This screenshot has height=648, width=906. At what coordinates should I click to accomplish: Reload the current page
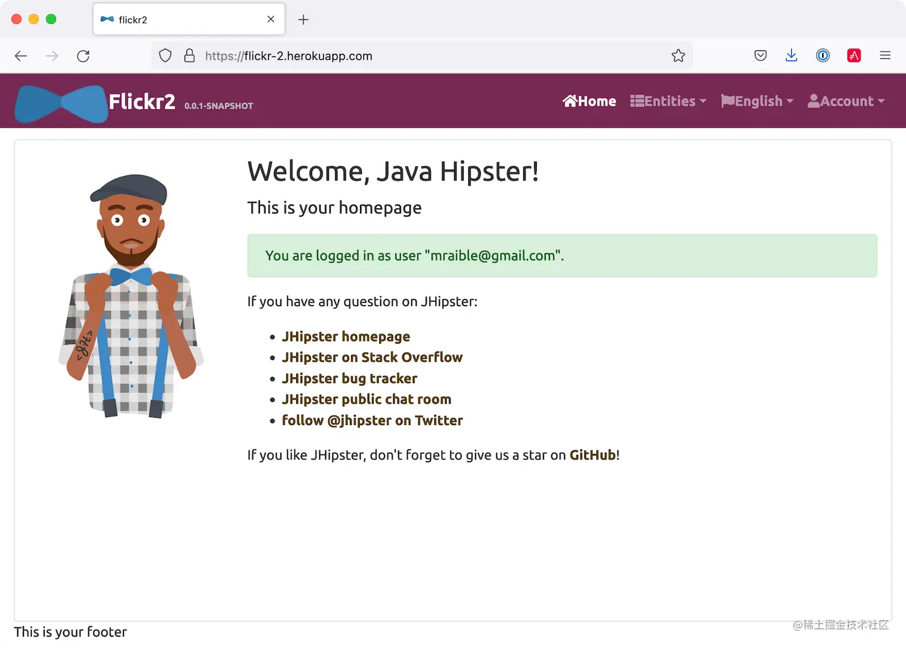click(x=83, y=56)
